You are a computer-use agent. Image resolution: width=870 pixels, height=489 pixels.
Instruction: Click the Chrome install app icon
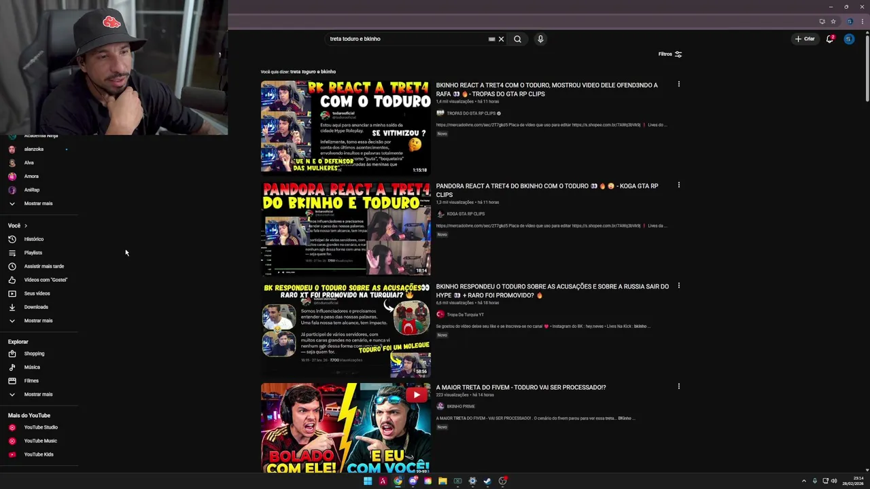(822, 21)
